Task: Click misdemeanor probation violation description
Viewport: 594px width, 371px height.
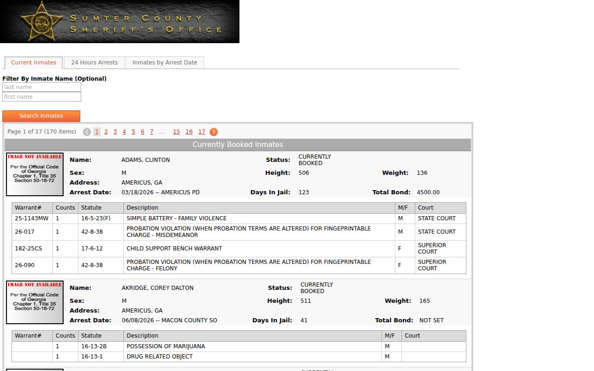Action: 249,232
